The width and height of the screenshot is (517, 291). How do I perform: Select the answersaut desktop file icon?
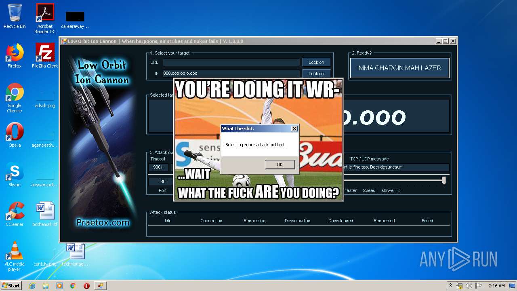[x=45, y=178]
